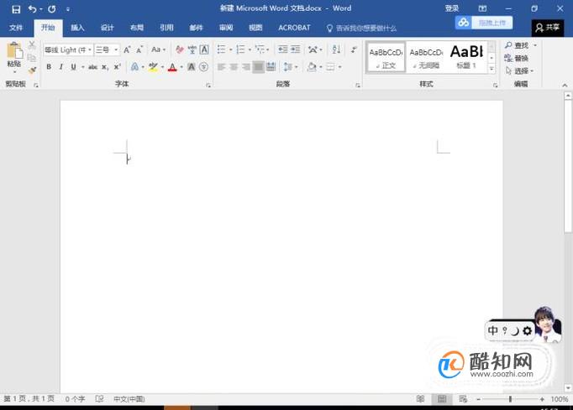Toggle underline formatting
The width and height of the screenshot is (573, 410).
(x=73, y=67)
